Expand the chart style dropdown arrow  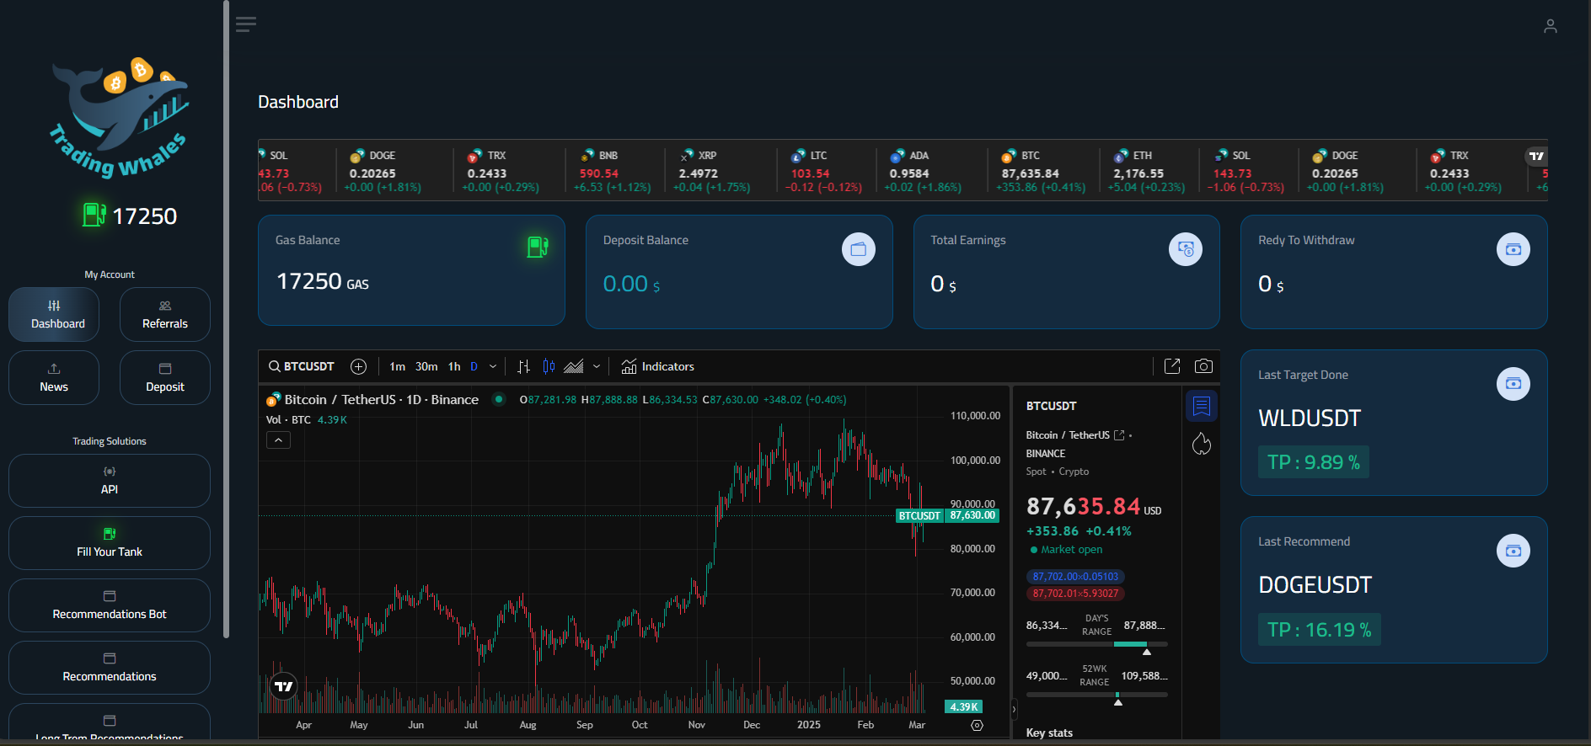(597, 366)
